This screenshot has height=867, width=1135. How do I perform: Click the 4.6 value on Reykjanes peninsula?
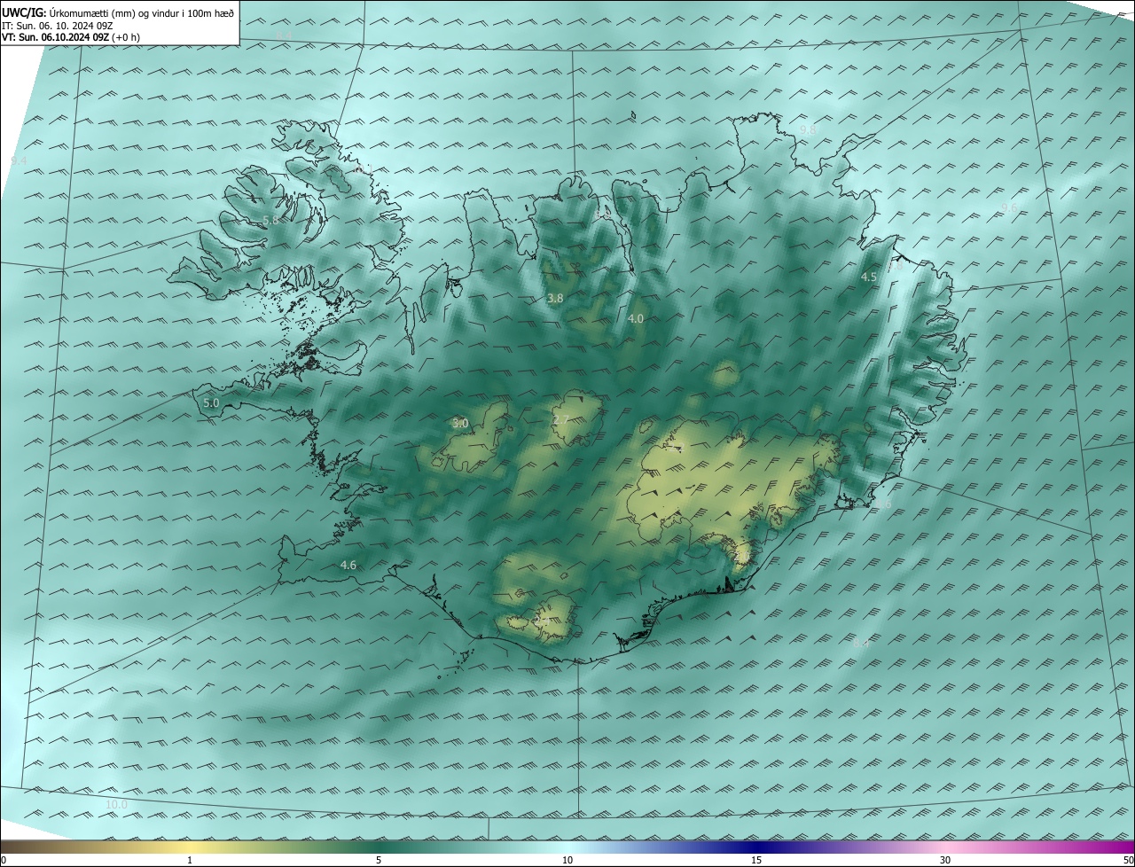click(348, 565)
